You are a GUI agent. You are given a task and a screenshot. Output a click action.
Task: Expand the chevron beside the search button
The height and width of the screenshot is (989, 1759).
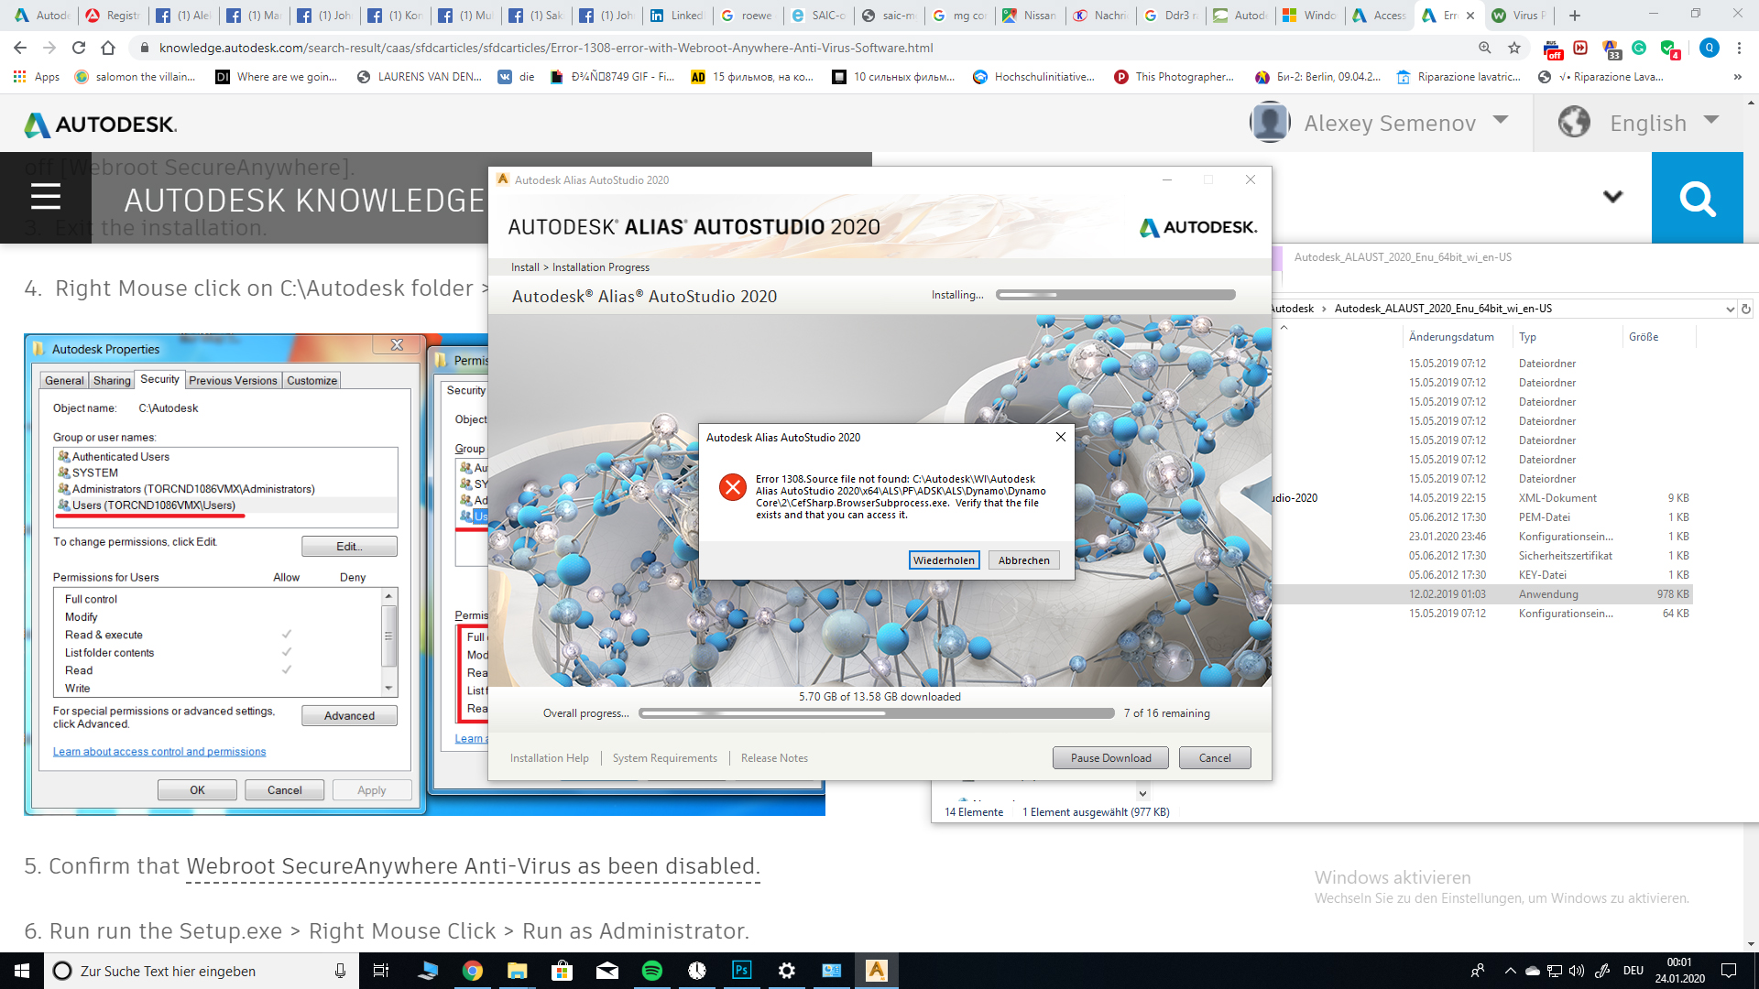(1612, 197)
